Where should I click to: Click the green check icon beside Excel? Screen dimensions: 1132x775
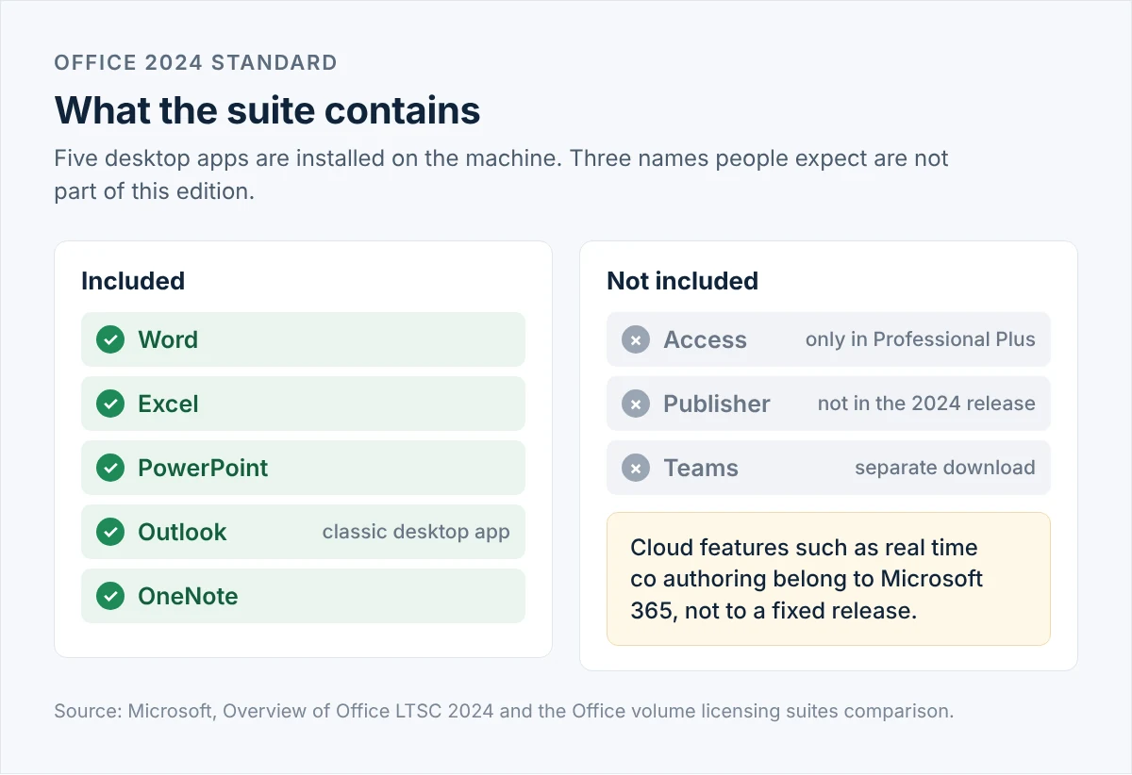click(x=110, y=404)
